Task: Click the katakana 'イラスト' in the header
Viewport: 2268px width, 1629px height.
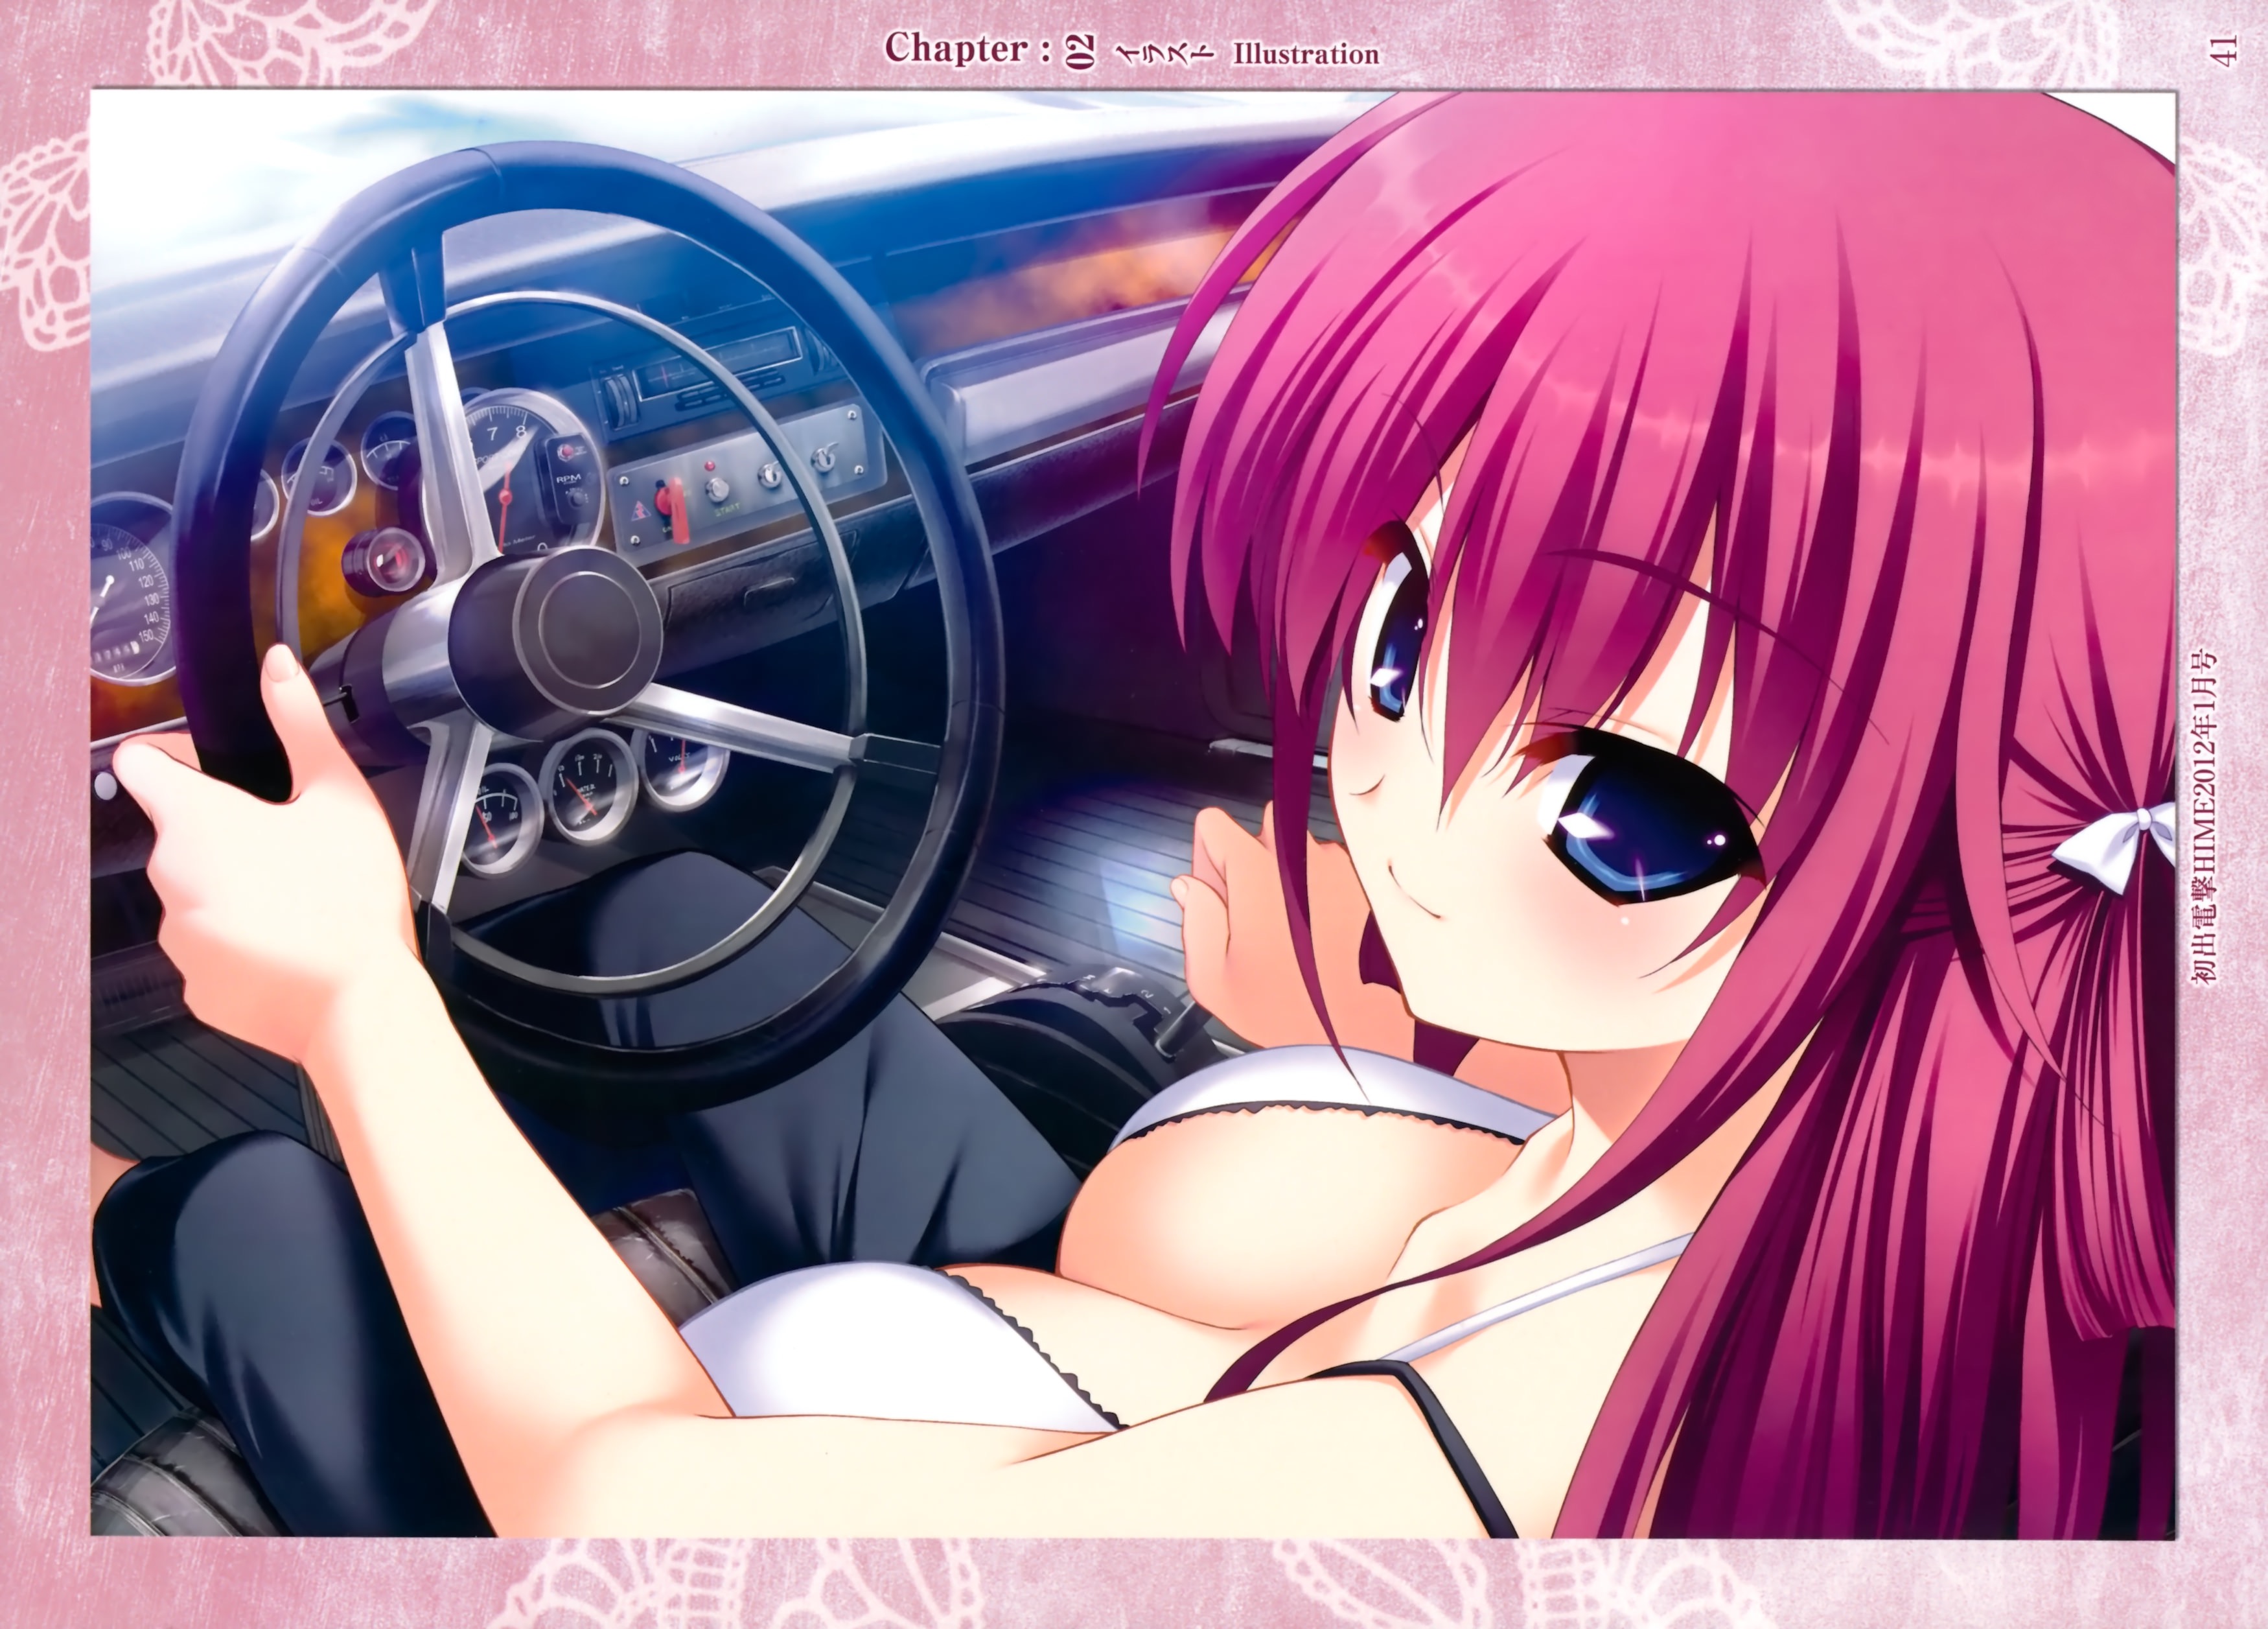Action: pyautogui.click(x=1164, y=53)
